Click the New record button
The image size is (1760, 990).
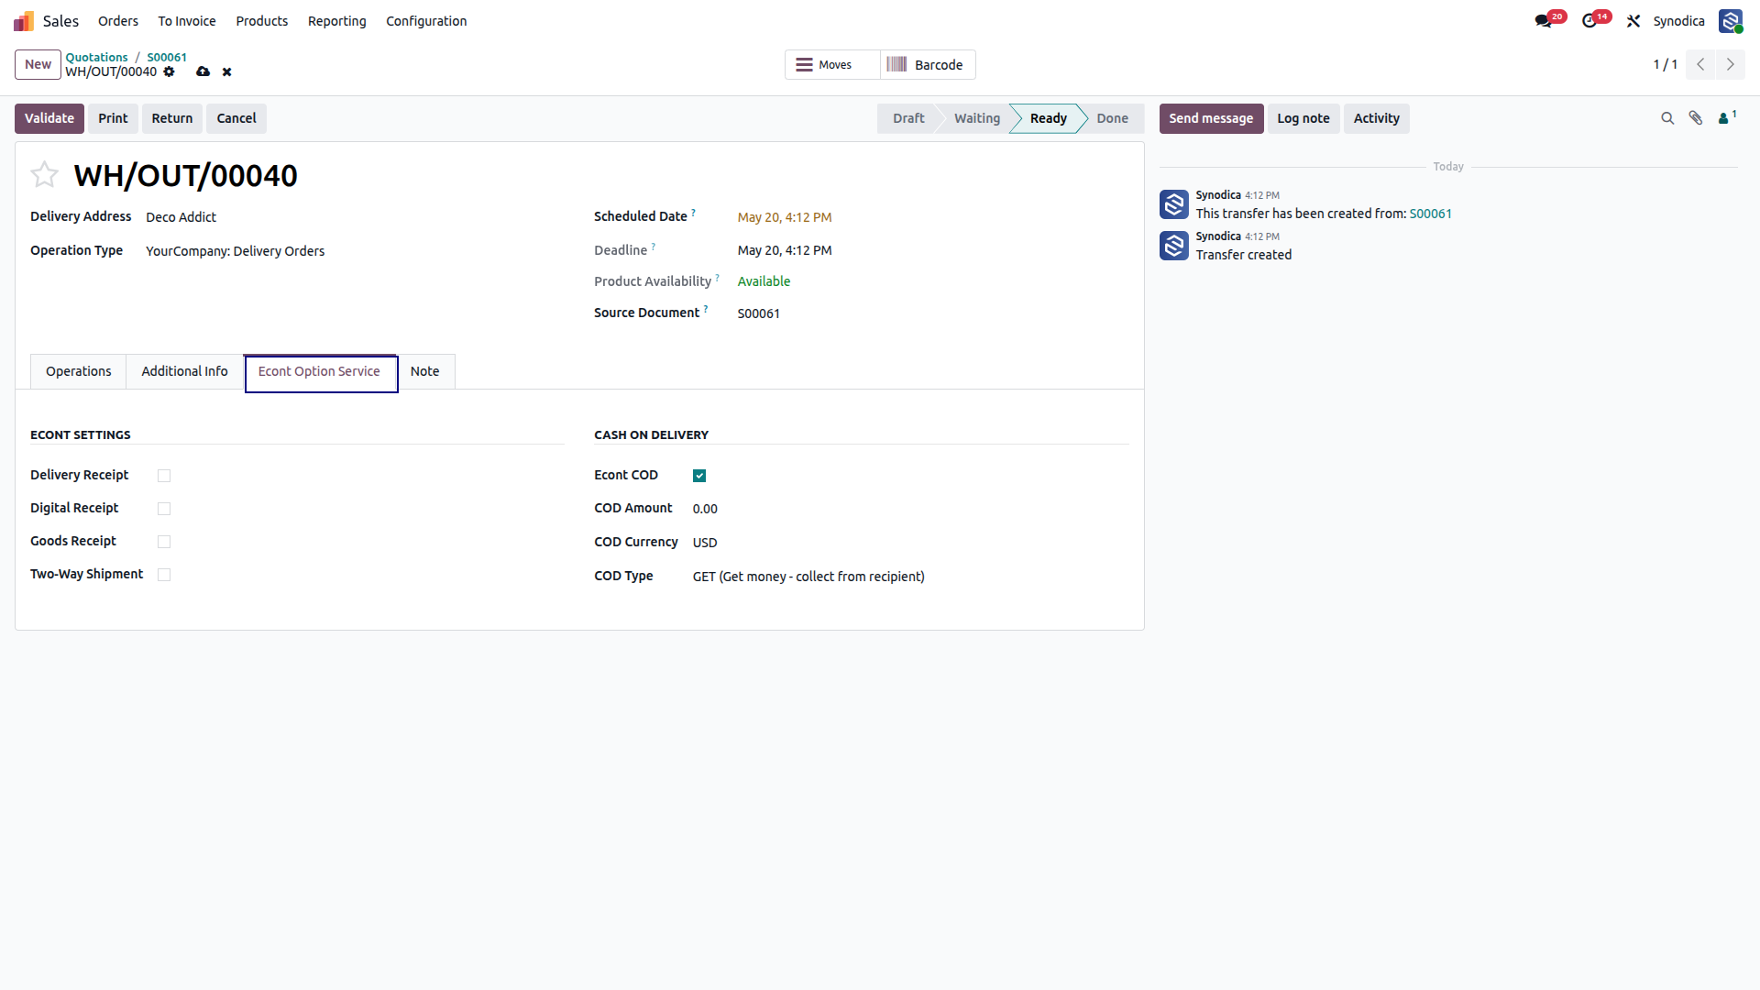coord(38,64)
